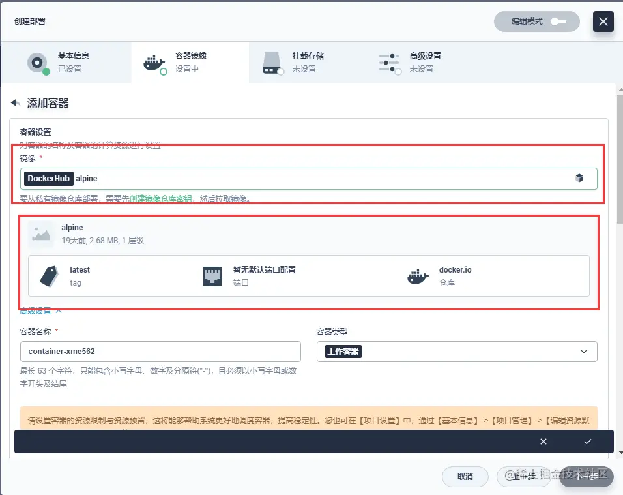Click the 上一步 button
Image resolution: width=623 pixels, height=495 pixels.
(x=524, y=476)
